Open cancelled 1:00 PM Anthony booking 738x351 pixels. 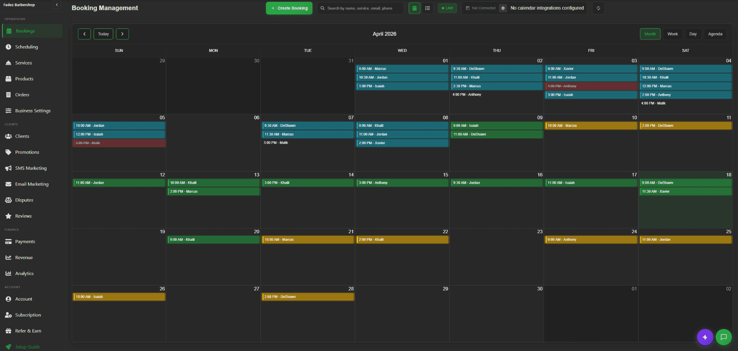(x=591, y=86)
